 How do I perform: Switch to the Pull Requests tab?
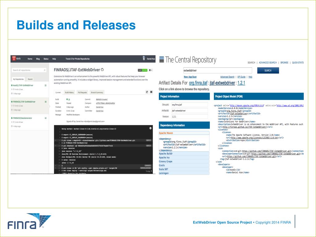(x=82, y=93)
